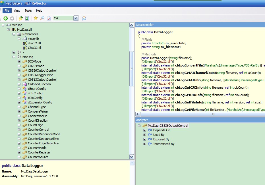
Task: Click the mscorlib assembly icon
Action: click(25, 39)
